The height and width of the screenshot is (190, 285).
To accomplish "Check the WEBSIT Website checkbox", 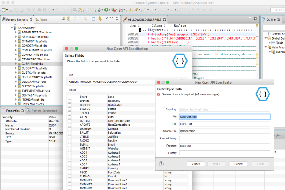I will (x=70, y=149).
